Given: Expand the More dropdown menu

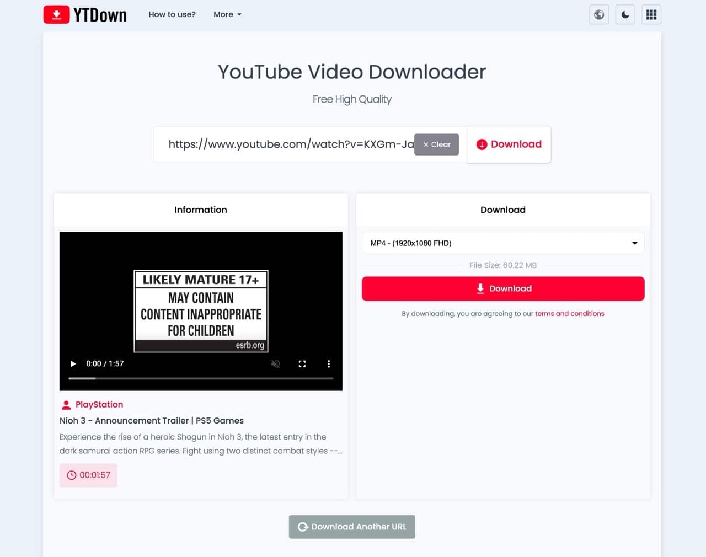Looking at the screenshot, I should (x=227, y=14).
